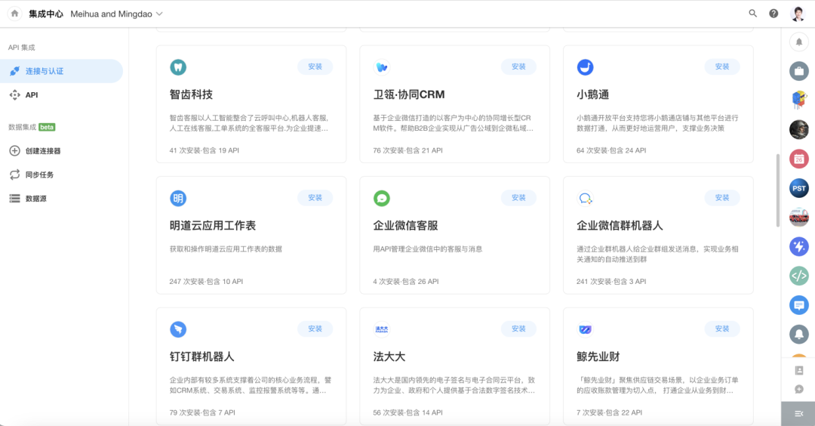Open the briefcase icon in right rail
Image resolution: width=815 pixels, height=426 pixels.
point(799,71)
